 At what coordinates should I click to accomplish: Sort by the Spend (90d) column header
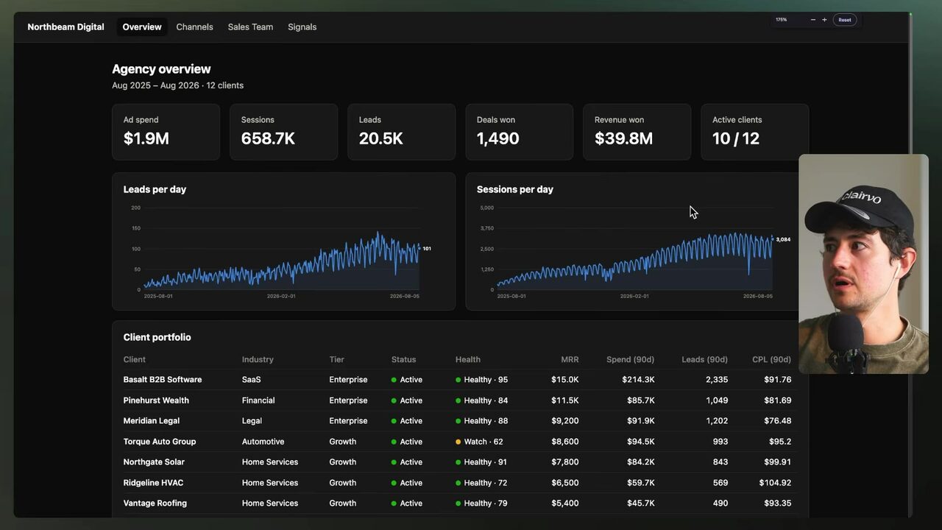pyautogui.click(x=630, y=360)
